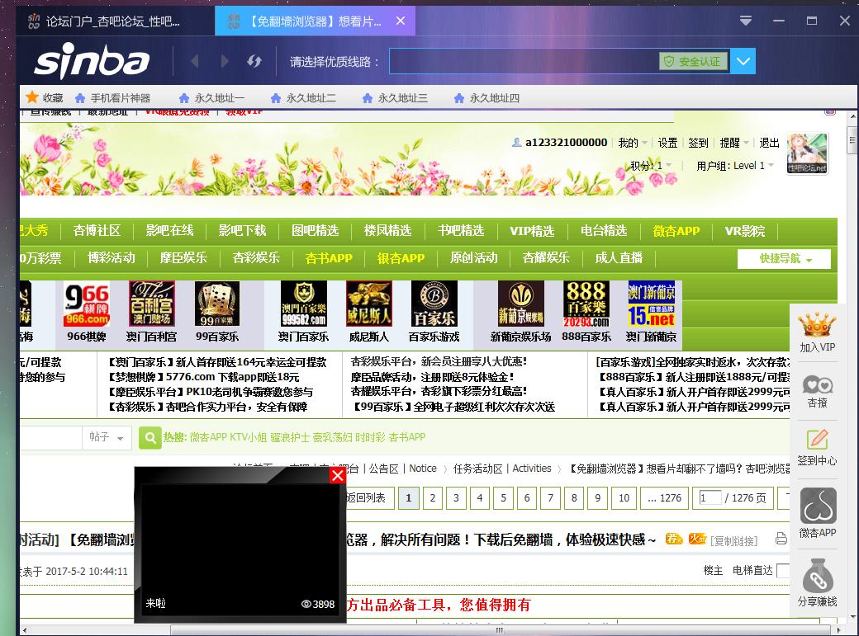The height and width of the screenshot is (636, 859).
Task: Open 电台精选 in the navigation bar
Action: click(x=604, y=230)
